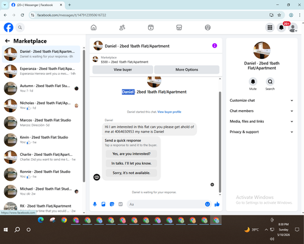This screenshot has height=244, width=304.
Task: Open the Marketplace storefront icon
Action: [179, 27]
